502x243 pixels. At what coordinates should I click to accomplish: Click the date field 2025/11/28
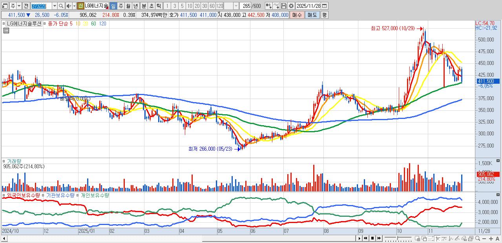pos(308,6)
